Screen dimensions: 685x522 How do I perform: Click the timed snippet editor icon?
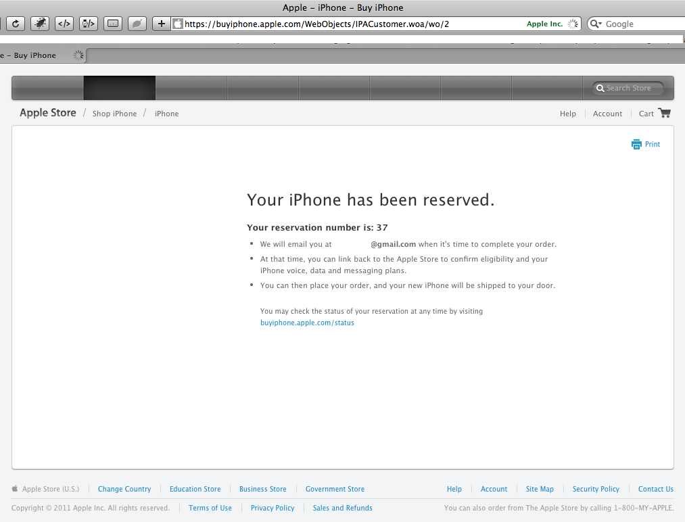pyautogui.click(x=89, y=24)
